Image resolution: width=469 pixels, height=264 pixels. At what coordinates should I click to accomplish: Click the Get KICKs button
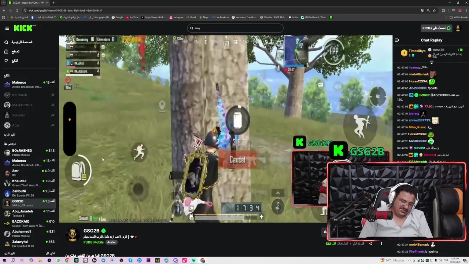pos(436,28)
